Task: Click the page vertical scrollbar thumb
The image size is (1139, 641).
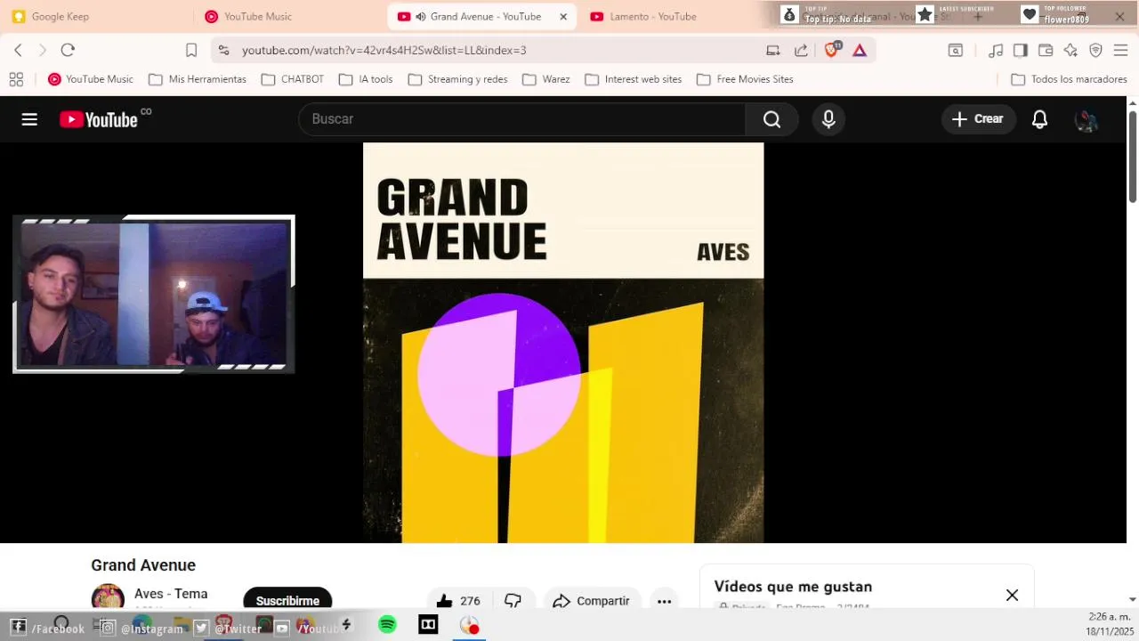Action: click(x=1133, y=157)
